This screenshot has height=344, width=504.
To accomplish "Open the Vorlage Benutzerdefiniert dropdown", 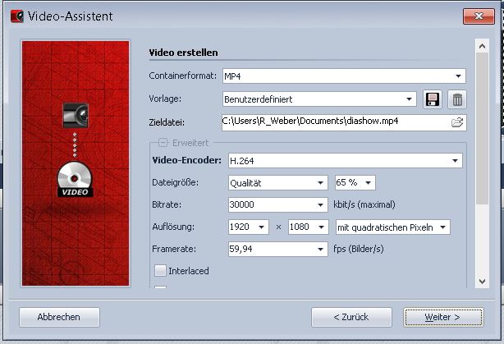I will [x=319, y=99].
